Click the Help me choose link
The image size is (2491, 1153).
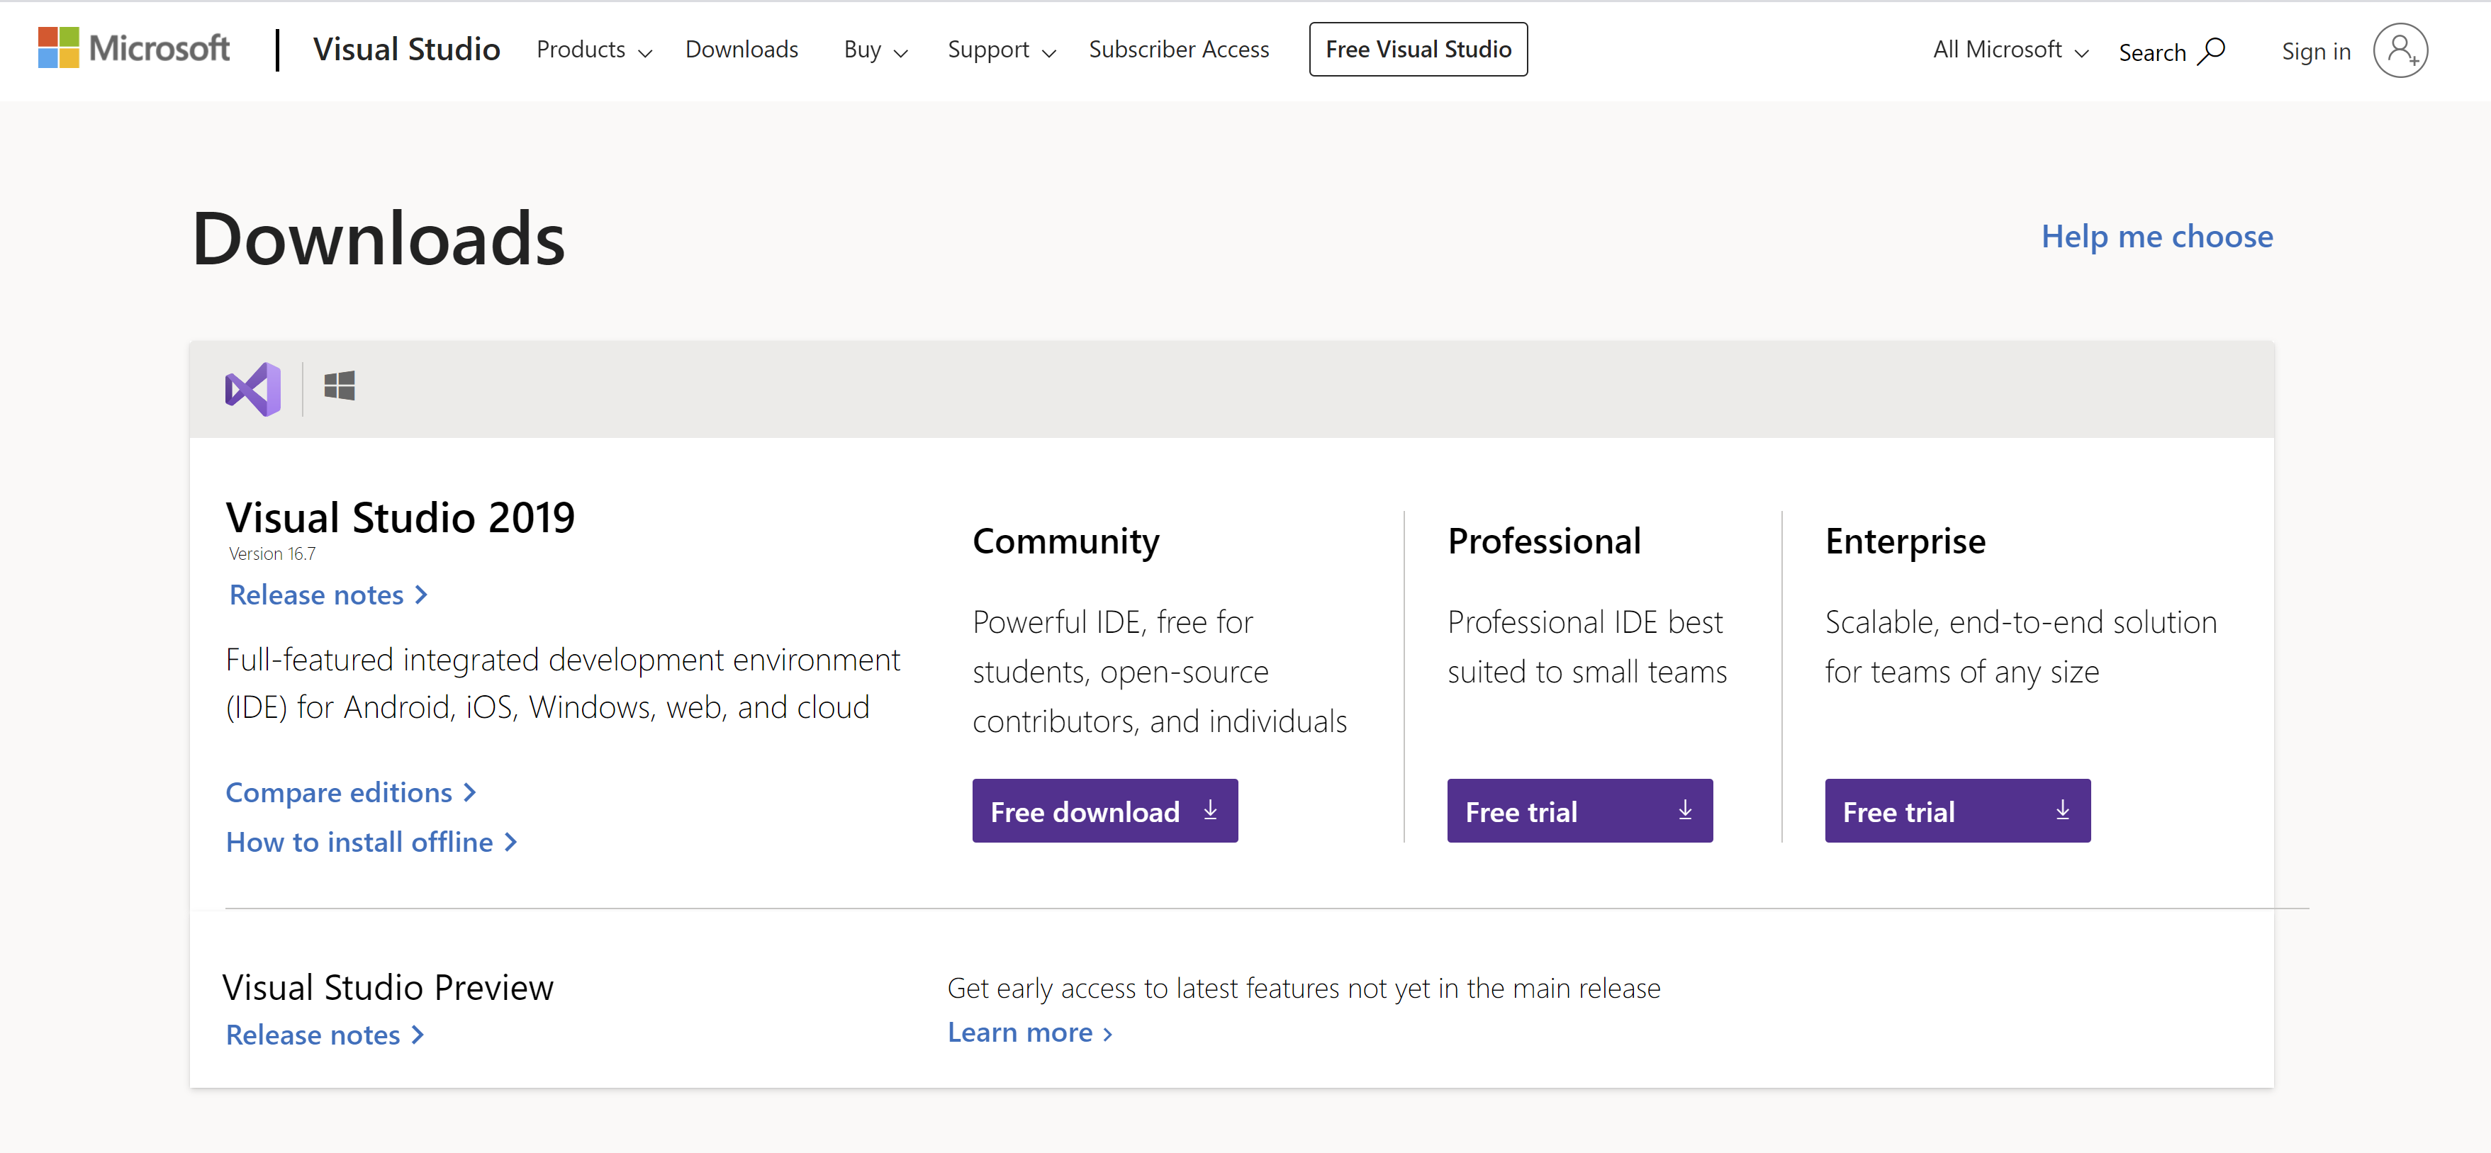(x=2156, y=237)
